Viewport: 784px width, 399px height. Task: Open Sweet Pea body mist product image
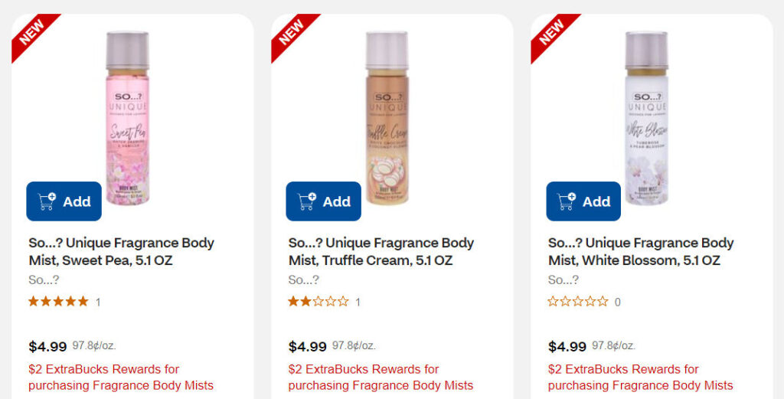[x=127, y=107]
